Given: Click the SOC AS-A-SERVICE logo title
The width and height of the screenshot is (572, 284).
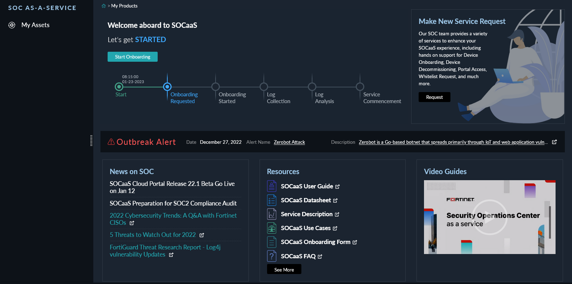Looking at the screenshot, I should pyautogui.click(x=42, y=8).
